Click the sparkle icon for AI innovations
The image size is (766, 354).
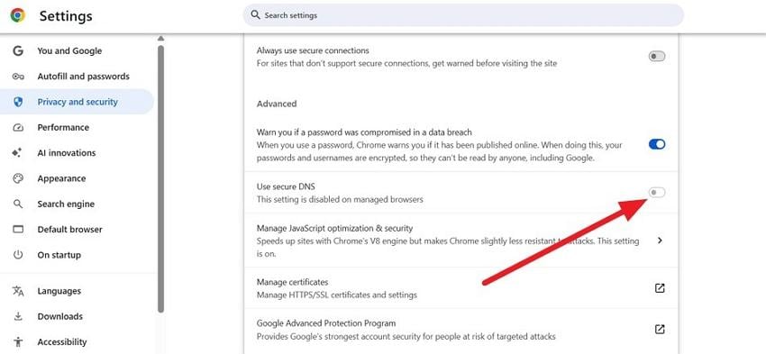17,153
